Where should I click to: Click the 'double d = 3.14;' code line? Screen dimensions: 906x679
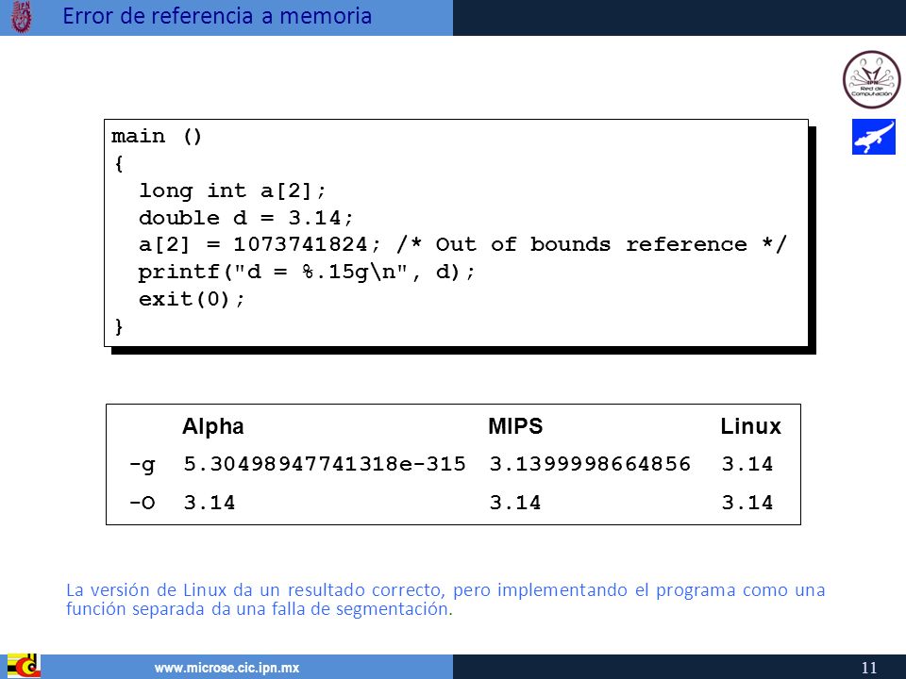point(245,218)
